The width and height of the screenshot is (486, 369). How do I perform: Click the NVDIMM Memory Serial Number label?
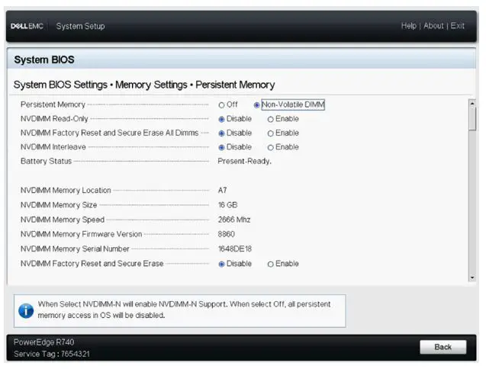(75, 249)
